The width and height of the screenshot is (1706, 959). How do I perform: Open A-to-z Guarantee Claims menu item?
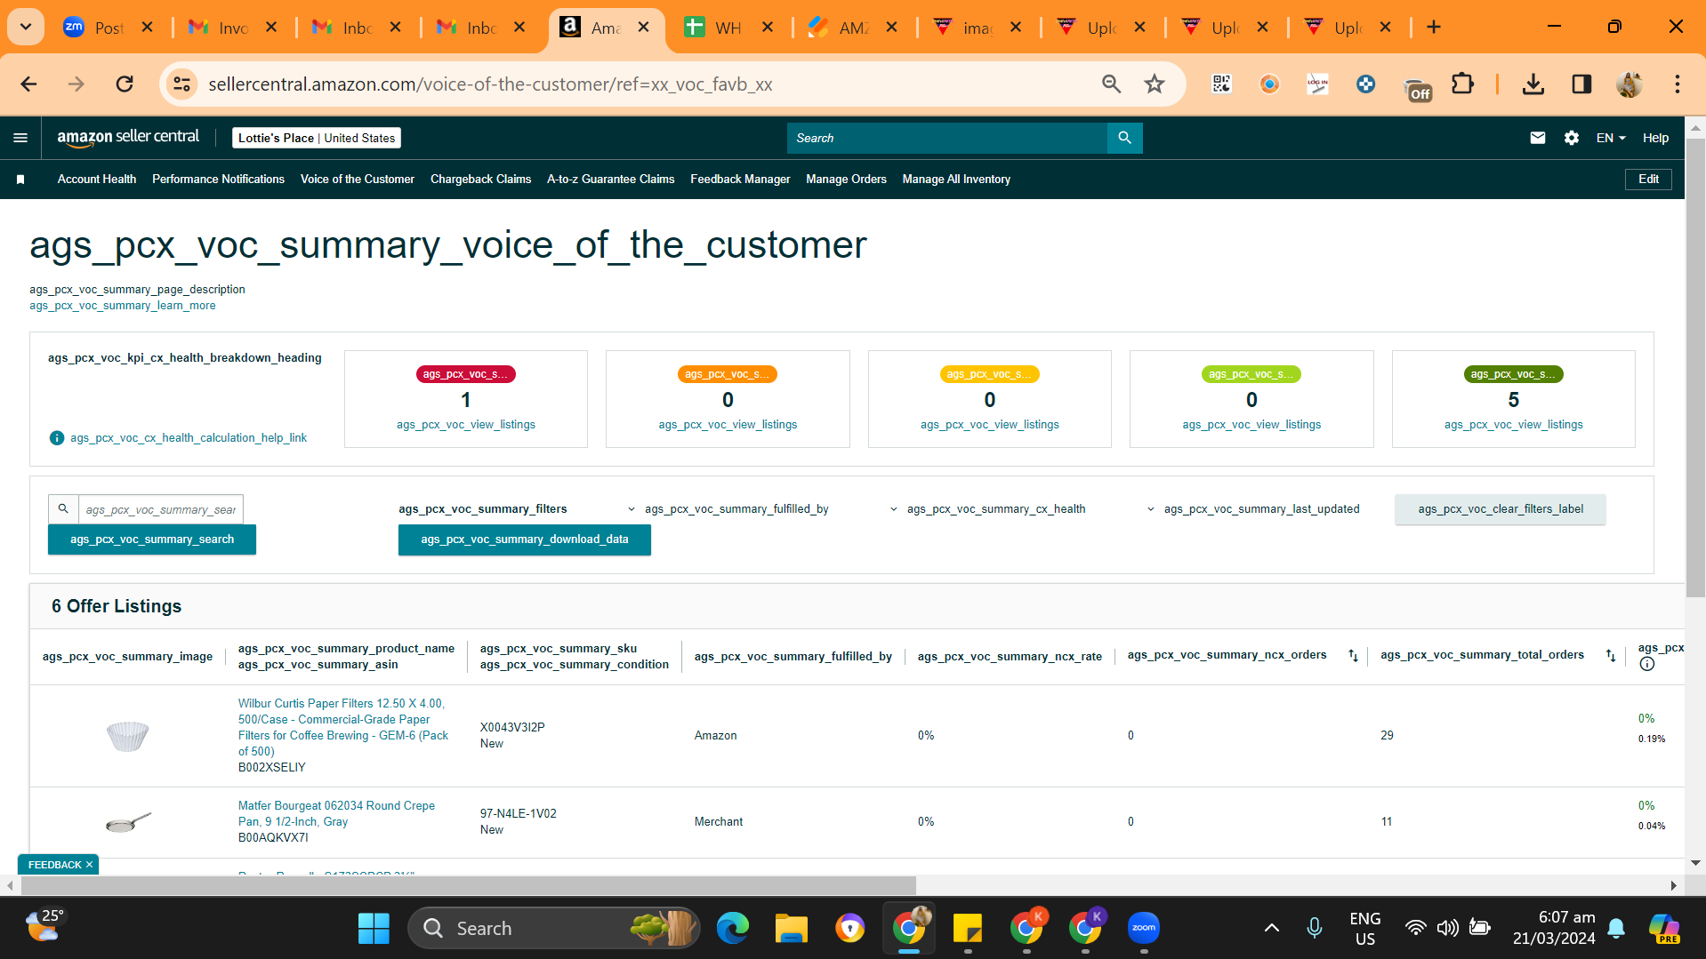click(x=610, y=180)
